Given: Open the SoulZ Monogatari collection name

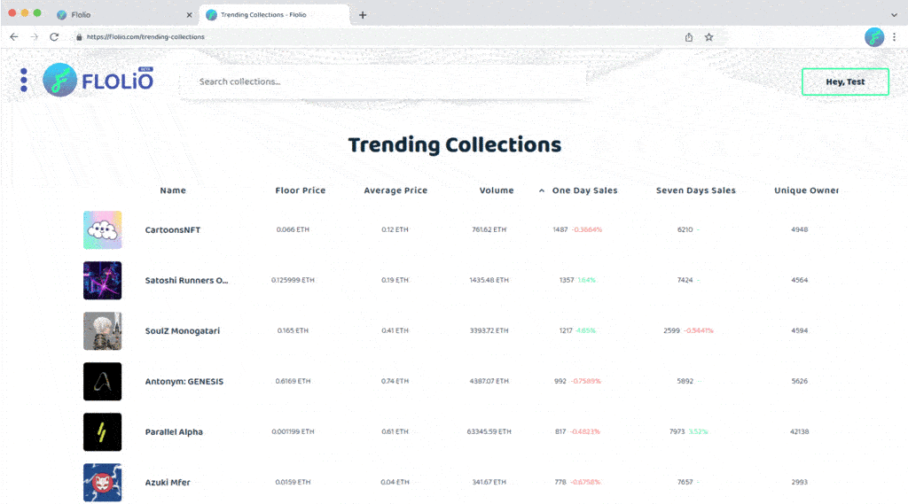Looking at the screenshot, I should pos(183,331).
